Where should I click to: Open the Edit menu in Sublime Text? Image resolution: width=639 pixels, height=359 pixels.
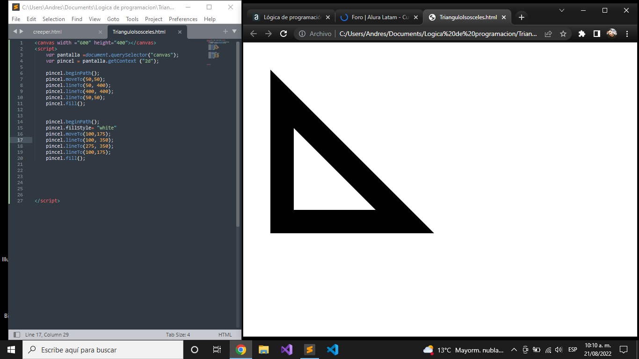coord(31,19)
